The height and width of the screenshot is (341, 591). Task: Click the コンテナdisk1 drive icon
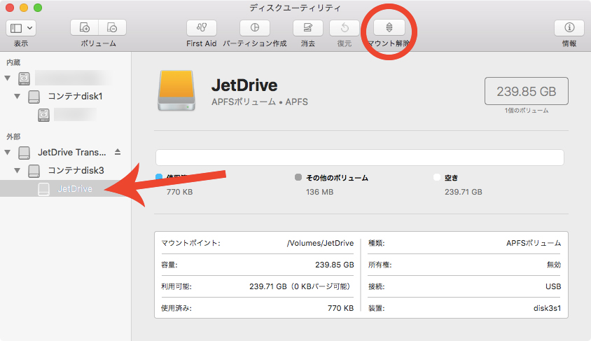34,97
